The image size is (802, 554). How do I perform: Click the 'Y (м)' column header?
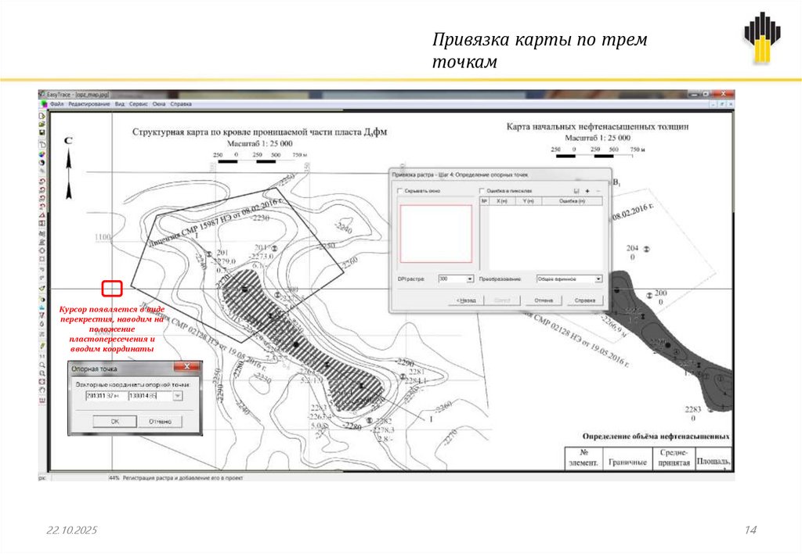pos(529,201)
